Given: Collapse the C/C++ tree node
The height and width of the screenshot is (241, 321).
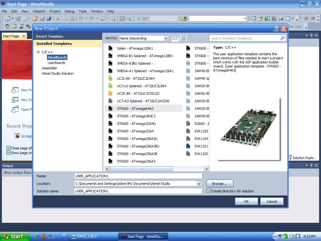Looking at the screenshot, I should pos(38,52).
